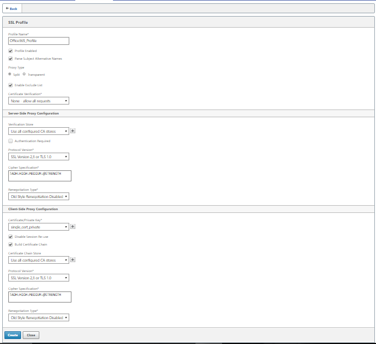Click the Create button
Image resolution: width=376 pixels, height=344 pixels.
(13, 335)
